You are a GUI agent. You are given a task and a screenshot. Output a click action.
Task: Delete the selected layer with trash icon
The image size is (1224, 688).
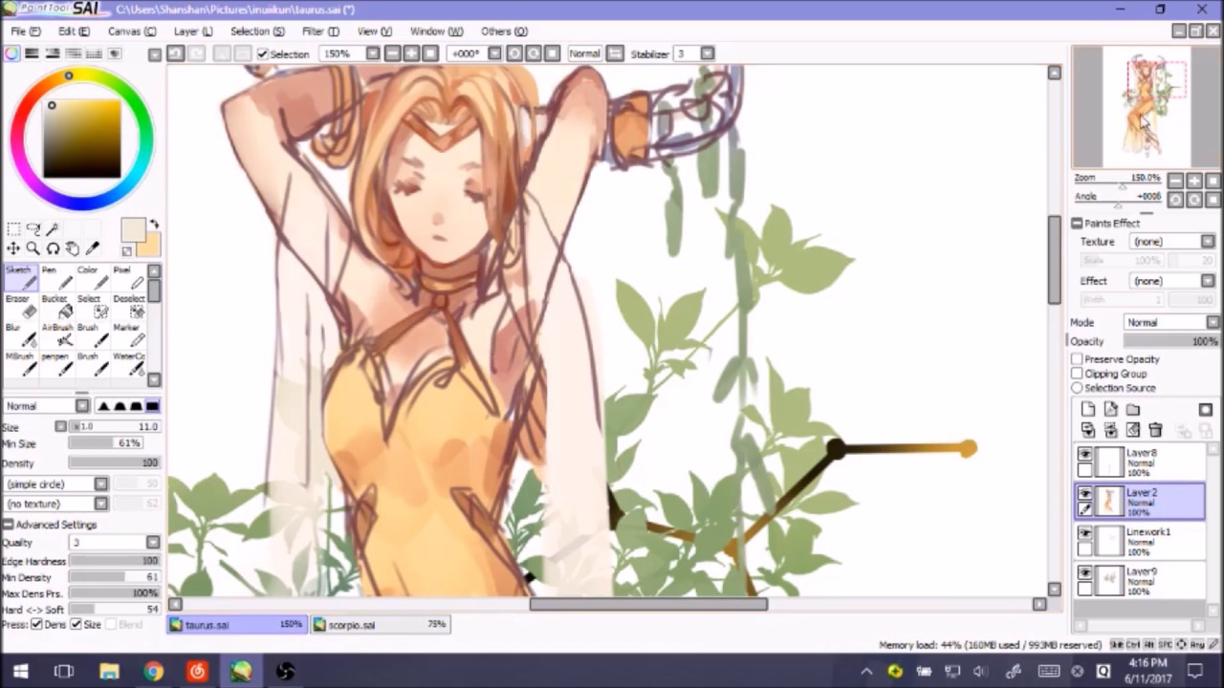pyautogui.click(x=1155, y=430)
